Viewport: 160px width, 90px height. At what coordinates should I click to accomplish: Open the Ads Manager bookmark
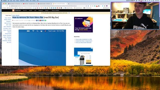pyautogui.click(x=87, y=8)
